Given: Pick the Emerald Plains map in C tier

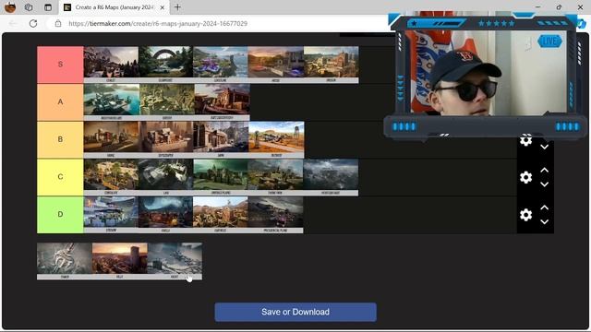Looking at the screenshot, I should (221, 177).
